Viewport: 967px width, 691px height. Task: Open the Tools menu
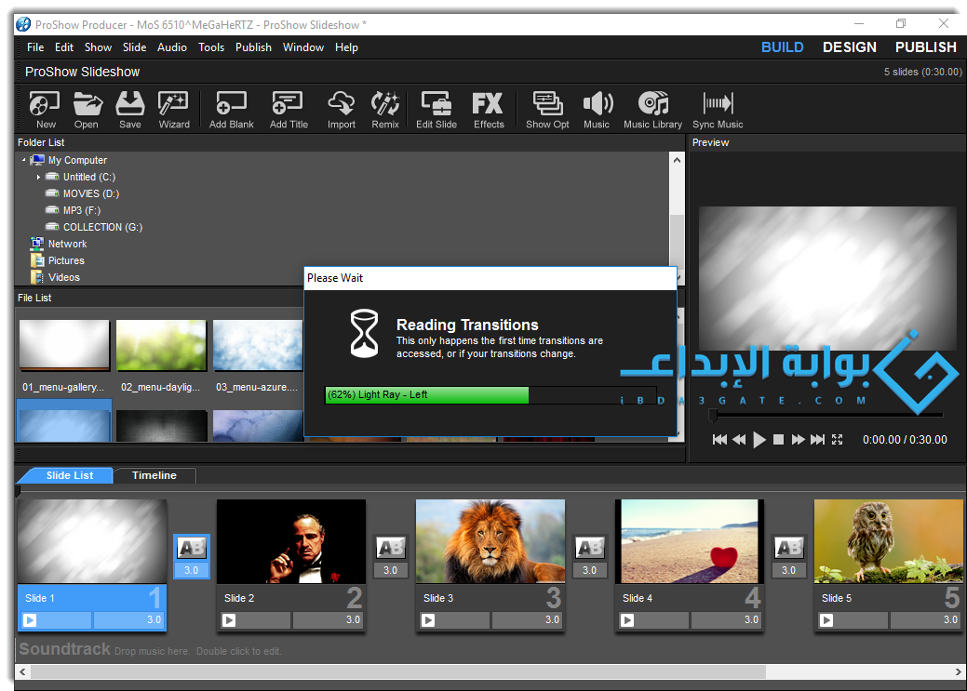click(x=211, y=47)
